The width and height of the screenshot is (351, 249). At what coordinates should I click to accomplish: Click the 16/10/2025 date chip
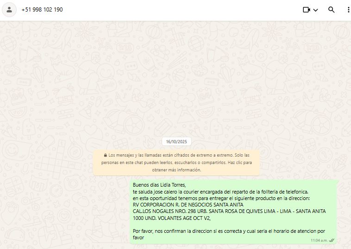176,142
